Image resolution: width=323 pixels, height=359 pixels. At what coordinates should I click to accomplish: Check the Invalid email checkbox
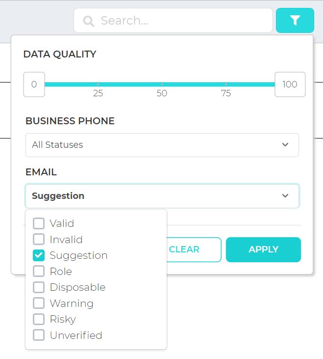click(39, 240)
